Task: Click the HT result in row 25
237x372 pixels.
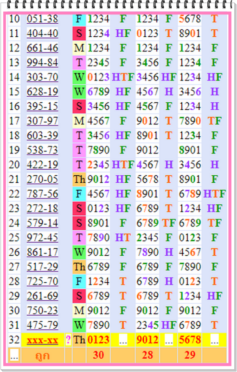Action: point(123,238)
